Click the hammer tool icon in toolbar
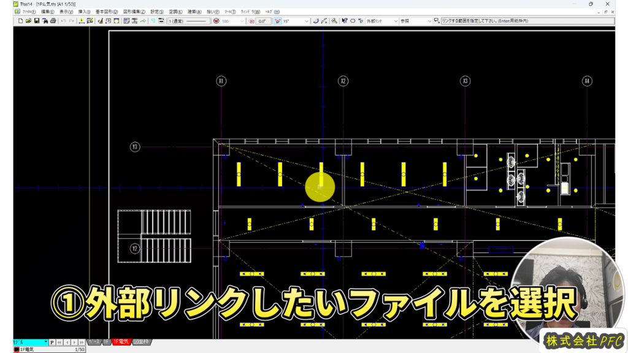This screenshot has width=628, height=353. tap(334, 21)
